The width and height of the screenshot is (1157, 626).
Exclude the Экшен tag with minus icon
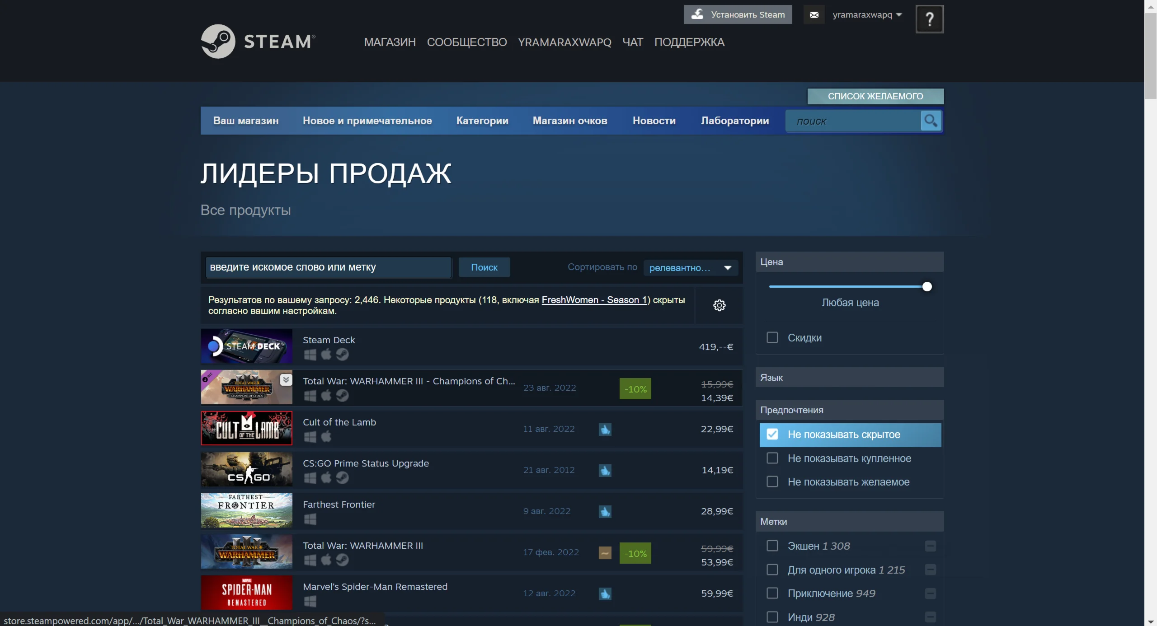click(x=930, y=546)
